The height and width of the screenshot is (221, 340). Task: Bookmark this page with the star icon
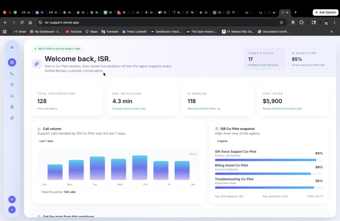click(281, 22)
